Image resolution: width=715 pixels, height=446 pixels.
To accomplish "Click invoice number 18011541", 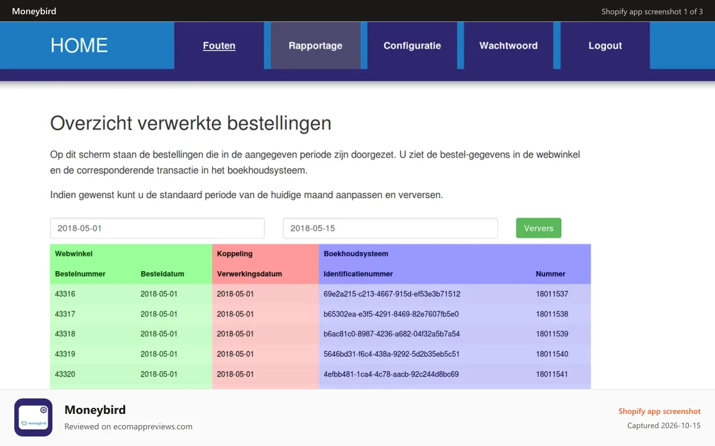I will (552, 374).
